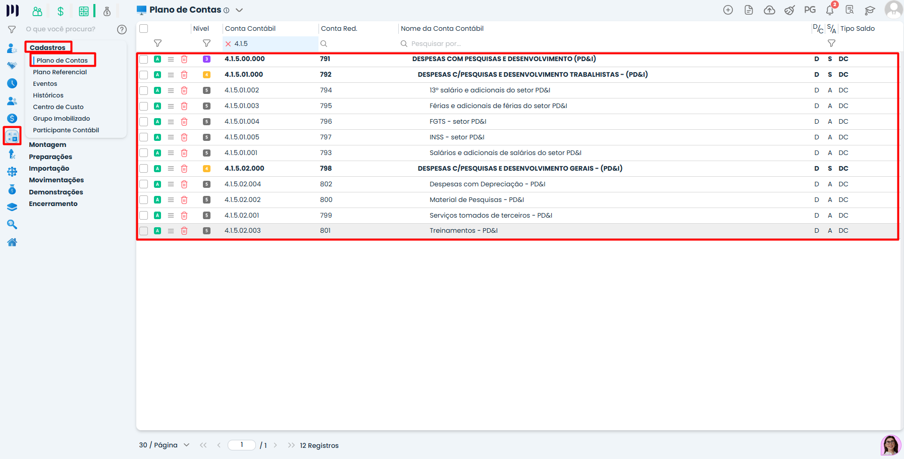Go to Eventos menu item
This screenshot has width=904, height=459.
click(45, 84)
